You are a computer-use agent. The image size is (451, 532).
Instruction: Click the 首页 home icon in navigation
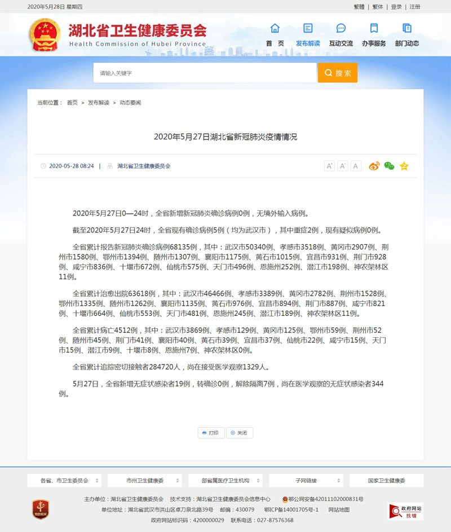coord(275,28)
